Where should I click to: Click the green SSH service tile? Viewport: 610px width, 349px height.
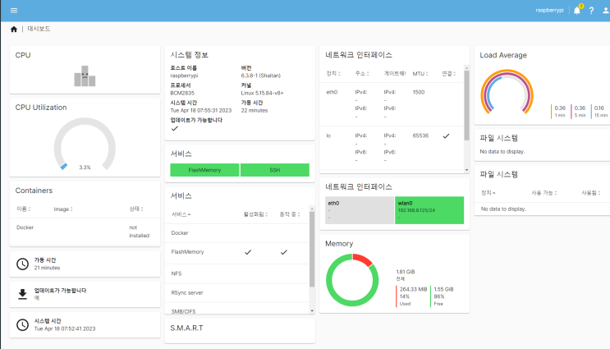tap(275, 170)
